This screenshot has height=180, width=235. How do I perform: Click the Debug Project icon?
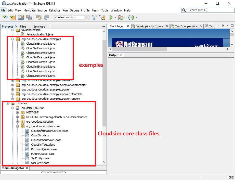121,18
